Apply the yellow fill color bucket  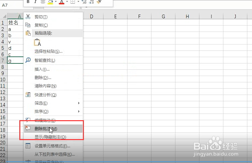51,2
